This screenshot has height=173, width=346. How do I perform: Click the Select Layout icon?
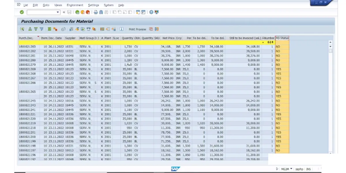point(108,29)
